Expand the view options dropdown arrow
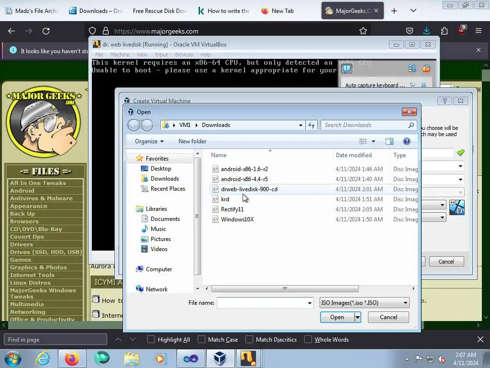This screenshot has width=490, height=368. 373,141
